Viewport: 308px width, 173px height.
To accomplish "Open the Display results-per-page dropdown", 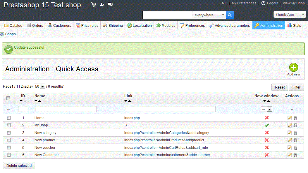I will (x=39, y=86).
